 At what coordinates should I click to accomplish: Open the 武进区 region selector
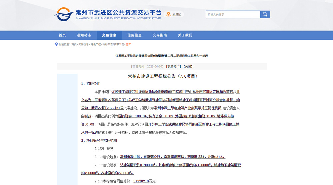(174, 14)
